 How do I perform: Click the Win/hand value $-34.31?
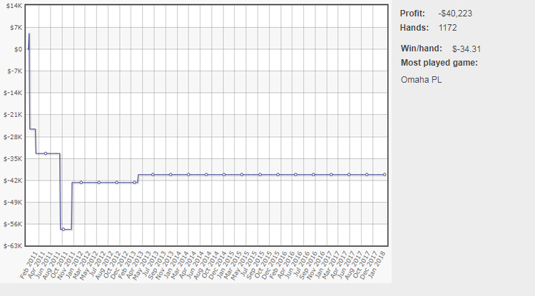coord(467,49)
